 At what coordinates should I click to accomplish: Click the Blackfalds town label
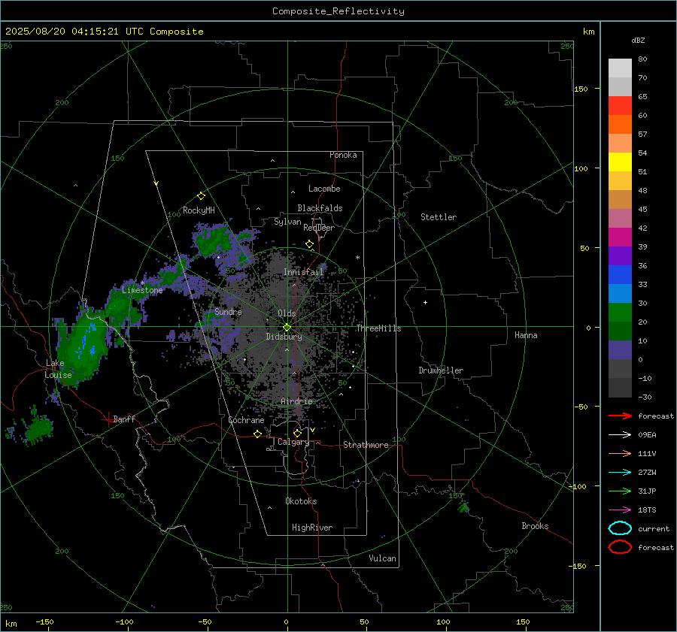click(x=320, y=208)
